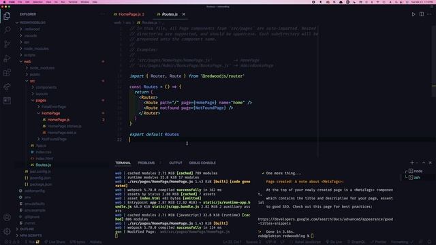Open the Explorer view in the activity bar

pos(7,16)
